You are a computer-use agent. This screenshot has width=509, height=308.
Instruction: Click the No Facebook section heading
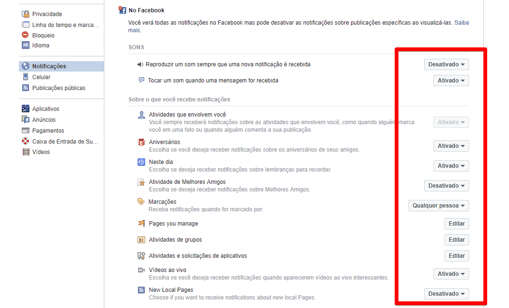coord(147,10)
